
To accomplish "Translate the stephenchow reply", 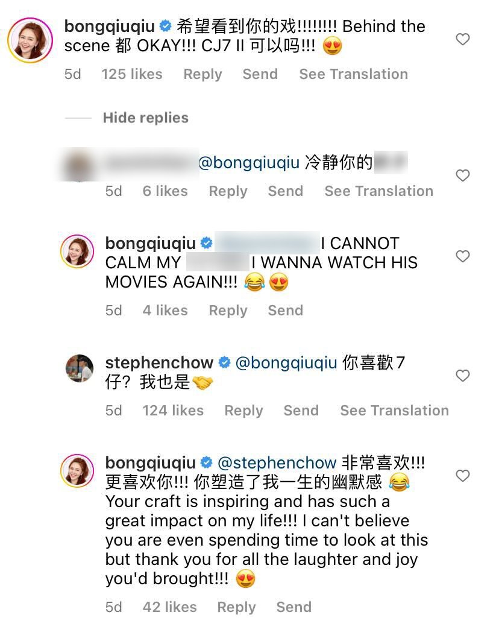I will [394, 411].
